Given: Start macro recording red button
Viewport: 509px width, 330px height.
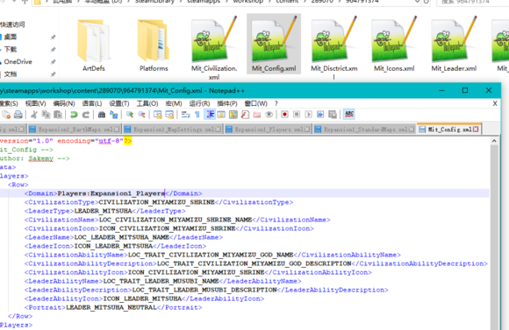Looking at the screenshot, I should 284,115.
